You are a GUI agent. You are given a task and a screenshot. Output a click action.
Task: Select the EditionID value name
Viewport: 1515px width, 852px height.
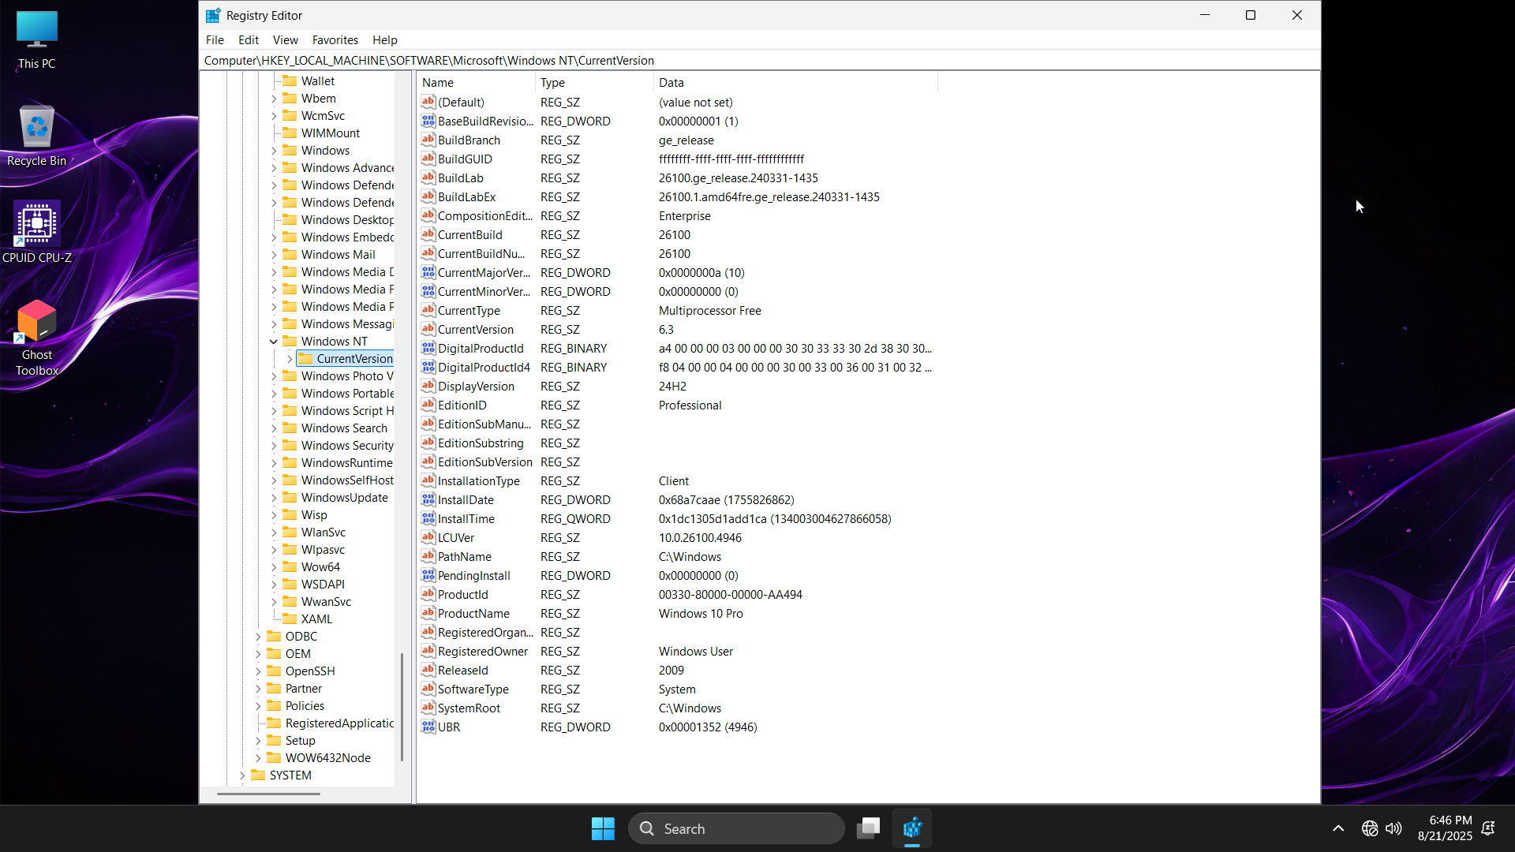coord(462,405)
